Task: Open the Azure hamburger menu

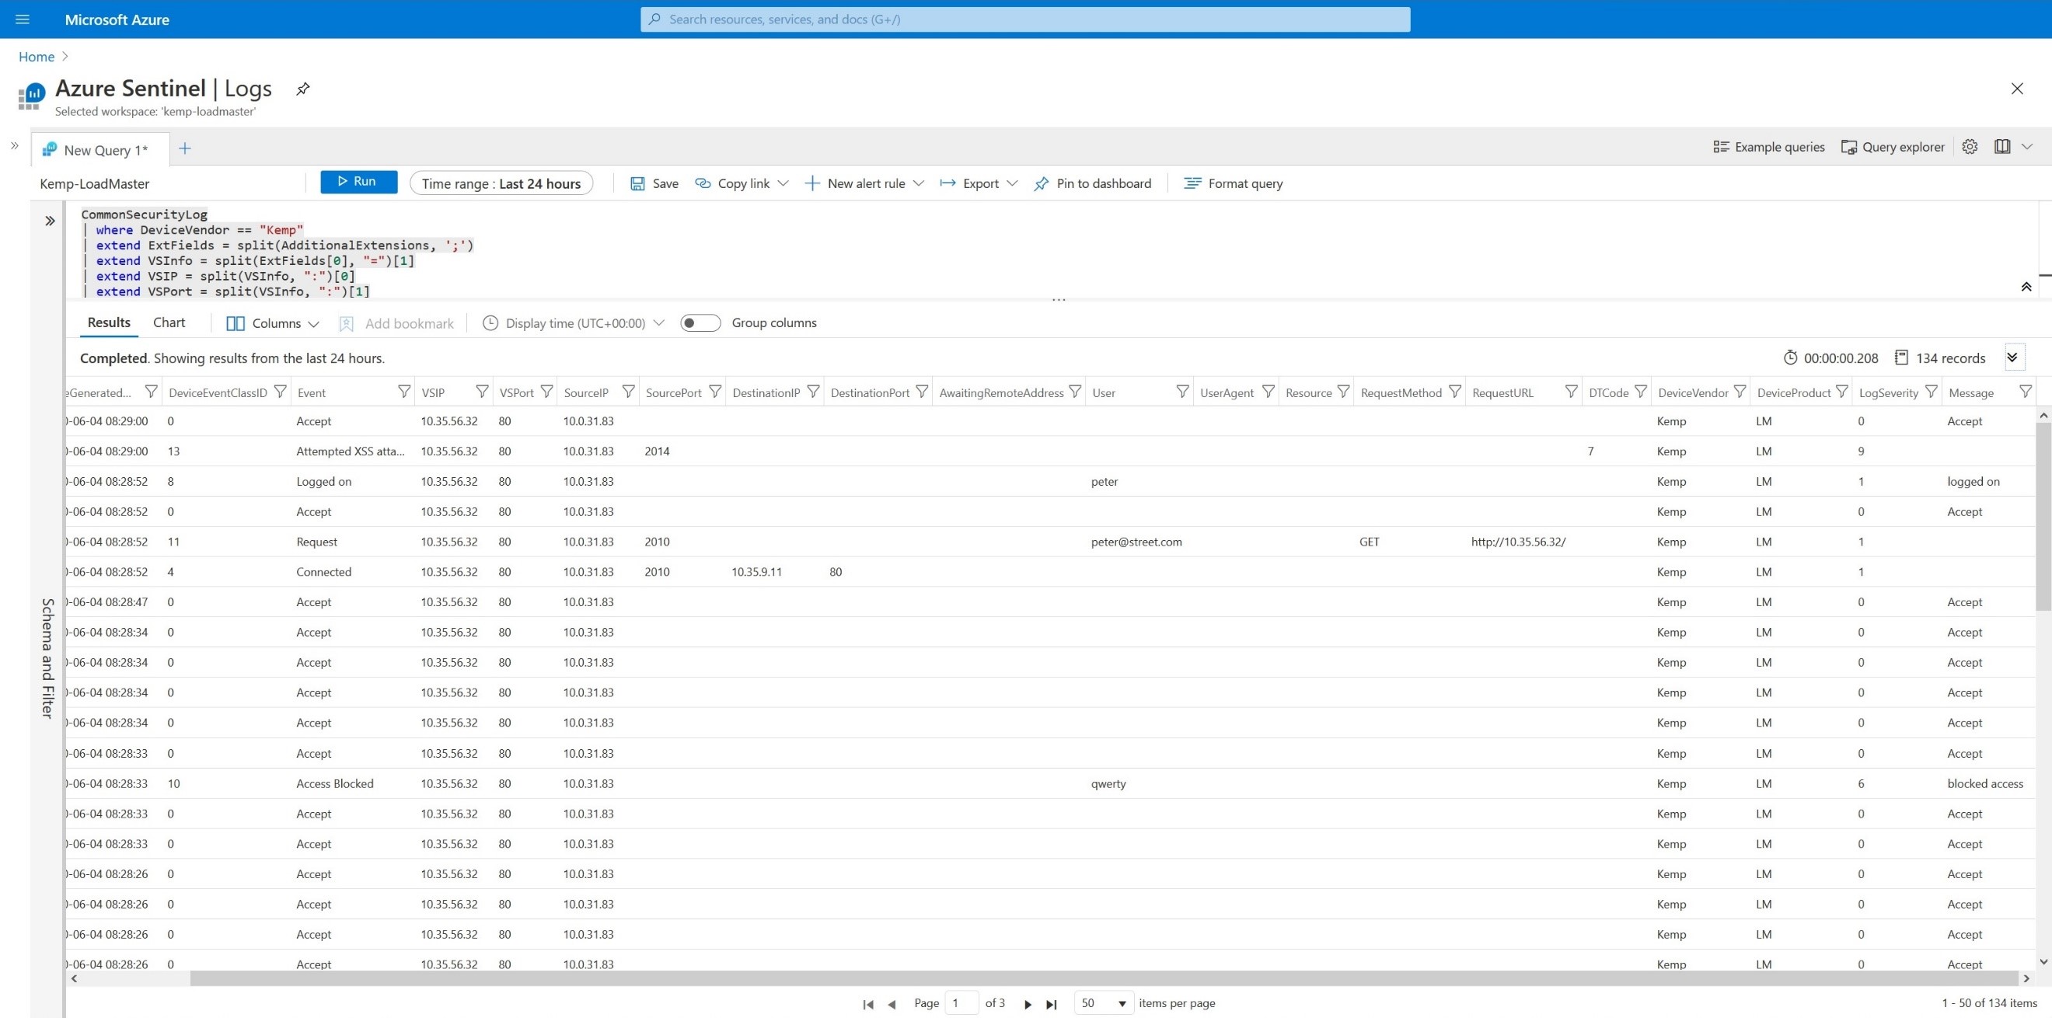Action: (23, 19)
